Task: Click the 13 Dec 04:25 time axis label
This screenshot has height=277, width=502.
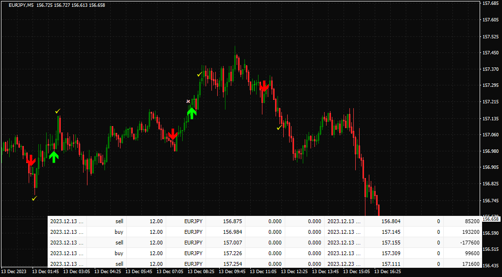Action: pyautogui.click(x=107, y=272)
